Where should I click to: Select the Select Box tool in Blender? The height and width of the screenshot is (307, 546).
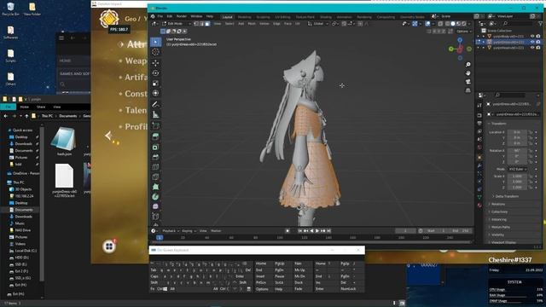tap(155, 42)
